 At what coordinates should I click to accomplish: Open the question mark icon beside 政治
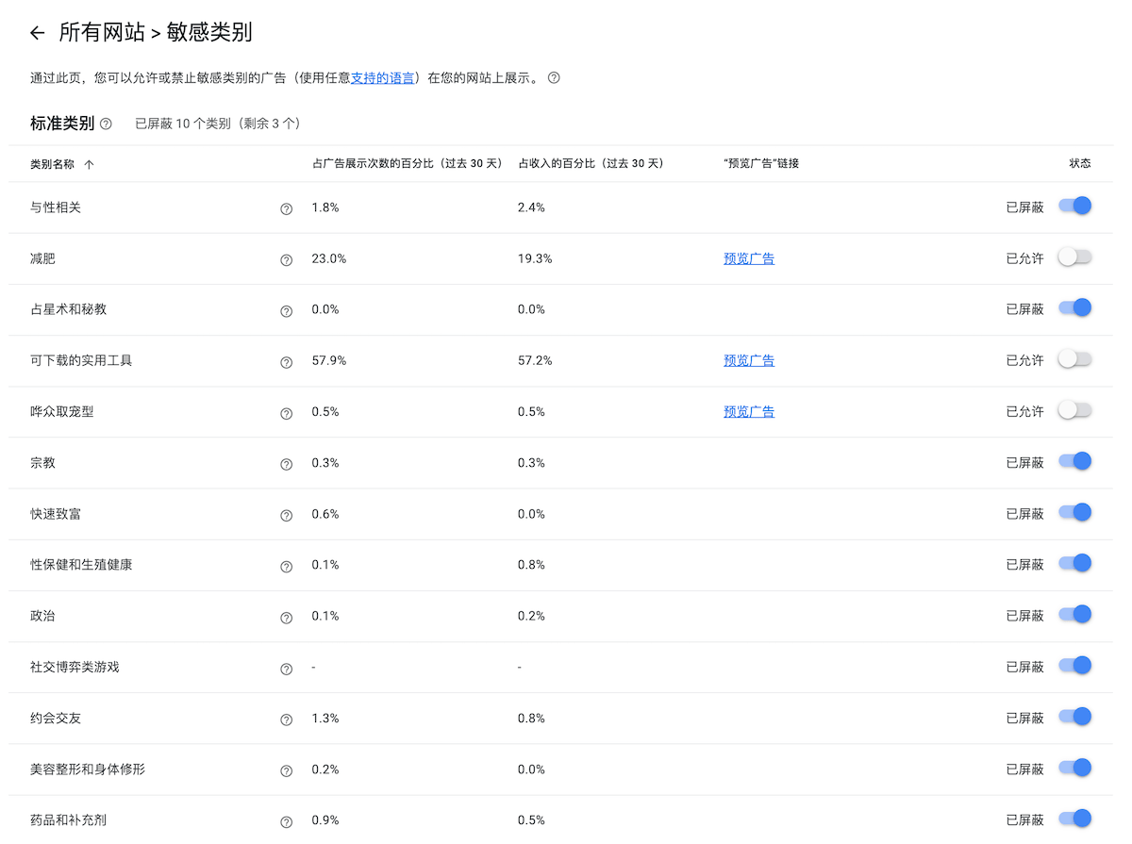point(286,617)
